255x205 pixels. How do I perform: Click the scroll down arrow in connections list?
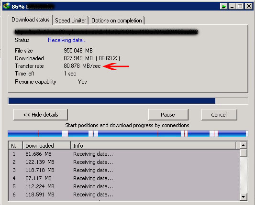pos(244,197)
